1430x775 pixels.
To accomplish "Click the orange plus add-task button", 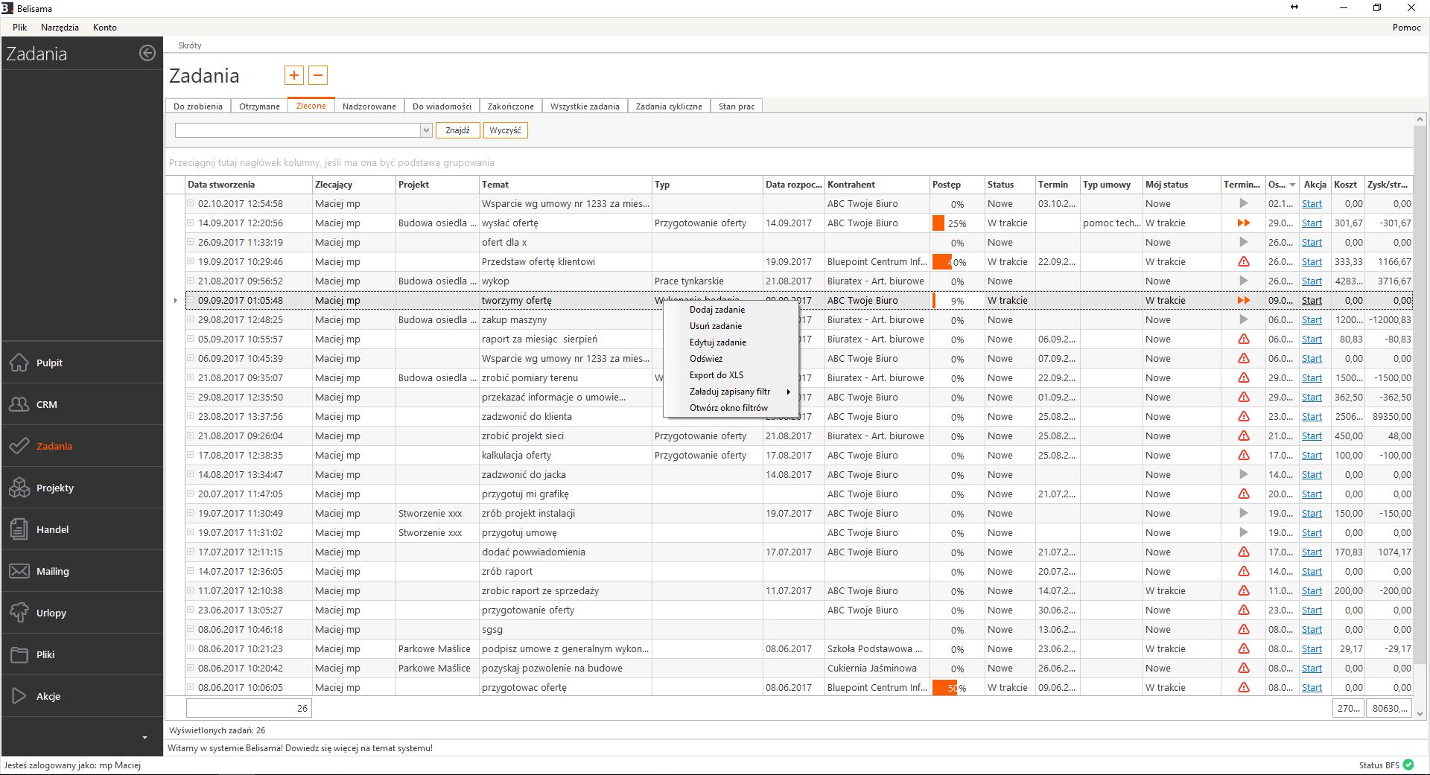I will 294,75.
